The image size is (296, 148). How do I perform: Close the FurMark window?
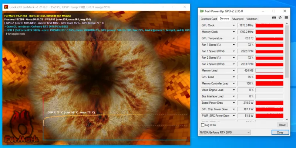click(x=185, y=7)
